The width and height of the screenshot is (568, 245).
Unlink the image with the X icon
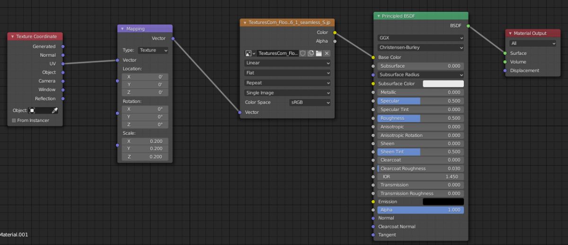coord(327,53)
